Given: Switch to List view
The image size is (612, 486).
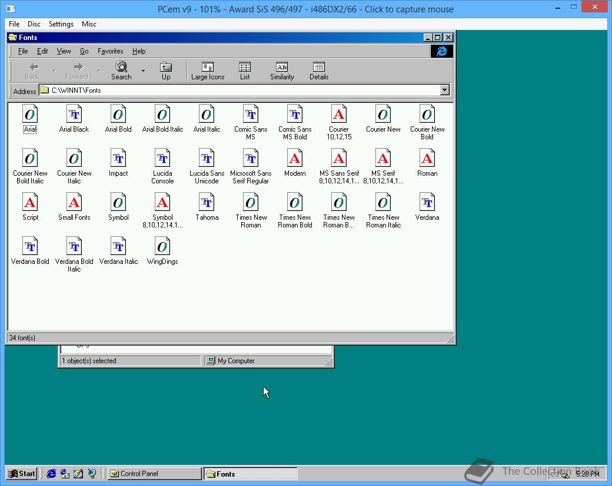Looking at the screenshot, I should click(245, 71).
